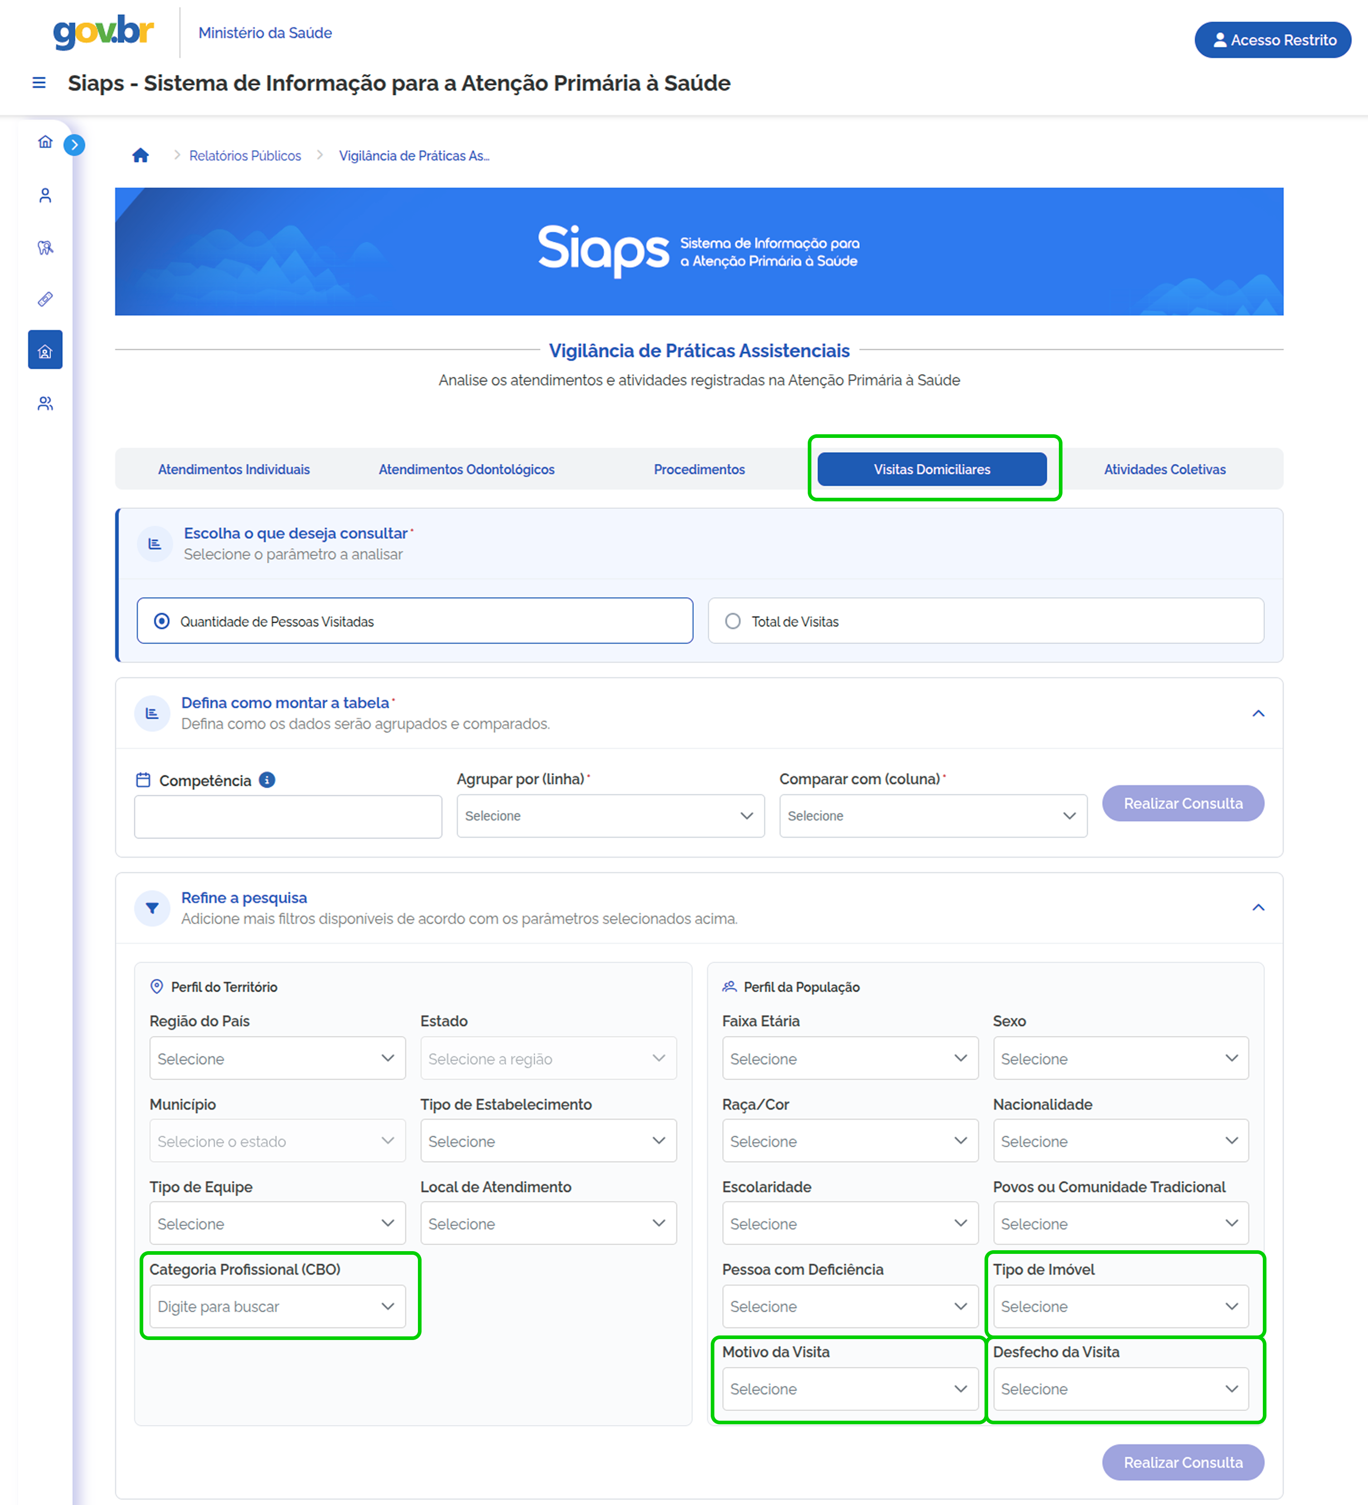The height and width of the screenshot is (1505, 1368).
Task: Open the hamburger menu icon
Action: pos(39,83)
